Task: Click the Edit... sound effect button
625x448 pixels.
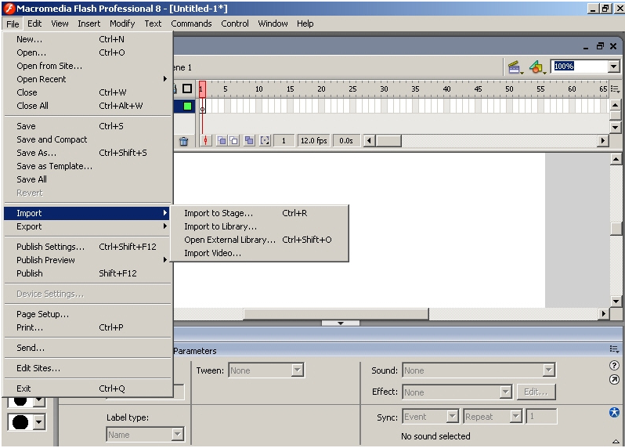Action: pos(536,392)
